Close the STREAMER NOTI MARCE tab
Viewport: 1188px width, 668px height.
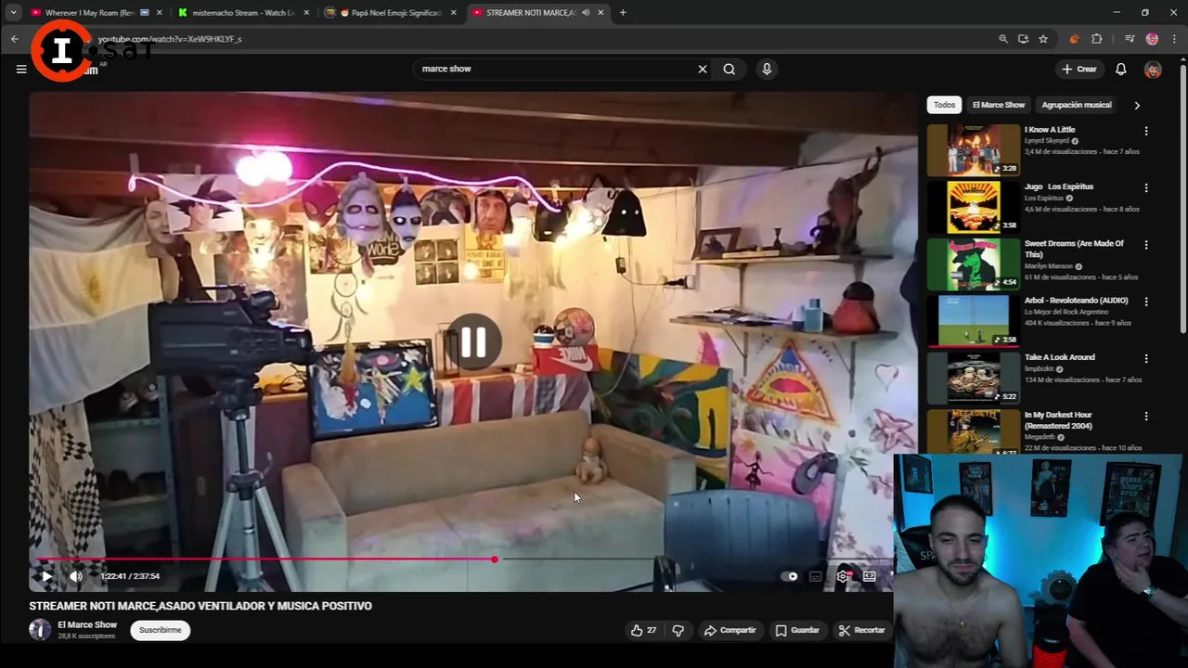[x=601, y=13]
